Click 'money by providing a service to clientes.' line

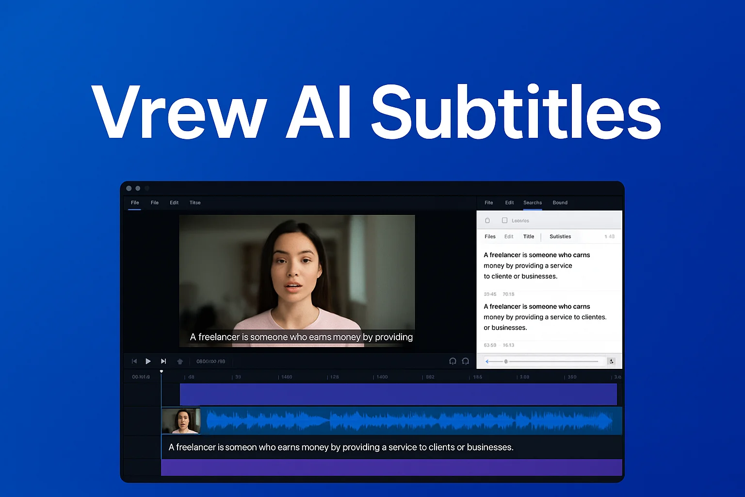click(545, 317)
